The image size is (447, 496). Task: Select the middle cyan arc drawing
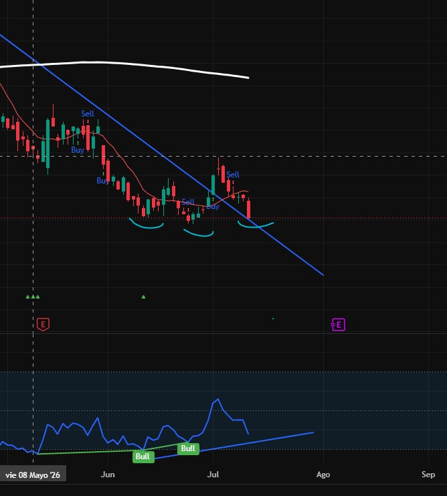coord(199,234)
